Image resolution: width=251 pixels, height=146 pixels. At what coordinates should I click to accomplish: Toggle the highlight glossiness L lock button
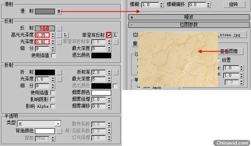[65, 35]
